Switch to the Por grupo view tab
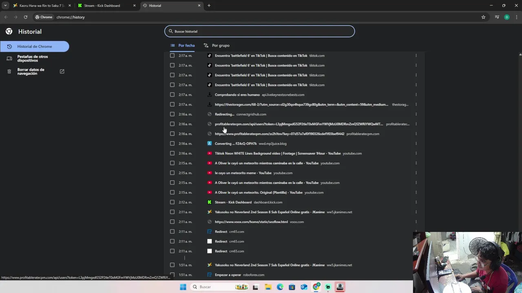 (217, 46)
